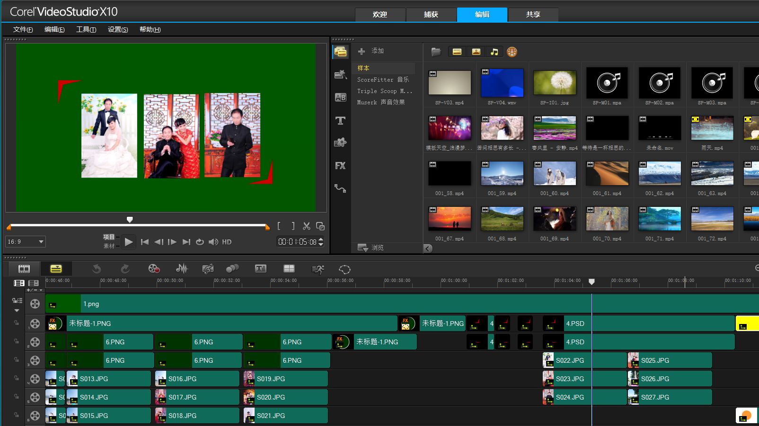Open Track Motion tool
Screen dimensions: 759x426
[x=232, y=269]
